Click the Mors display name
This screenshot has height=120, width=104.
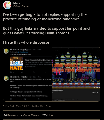(17, 3)
